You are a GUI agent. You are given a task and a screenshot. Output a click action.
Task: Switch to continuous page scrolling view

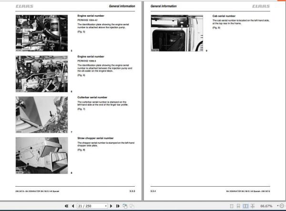[x=238, y=206]
